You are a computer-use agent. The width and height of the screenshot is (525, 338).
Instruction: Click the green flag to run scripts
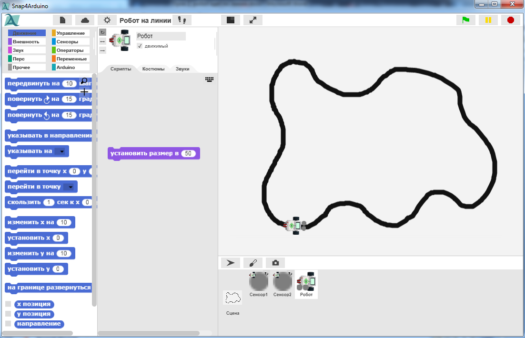[x=465, y=20]
